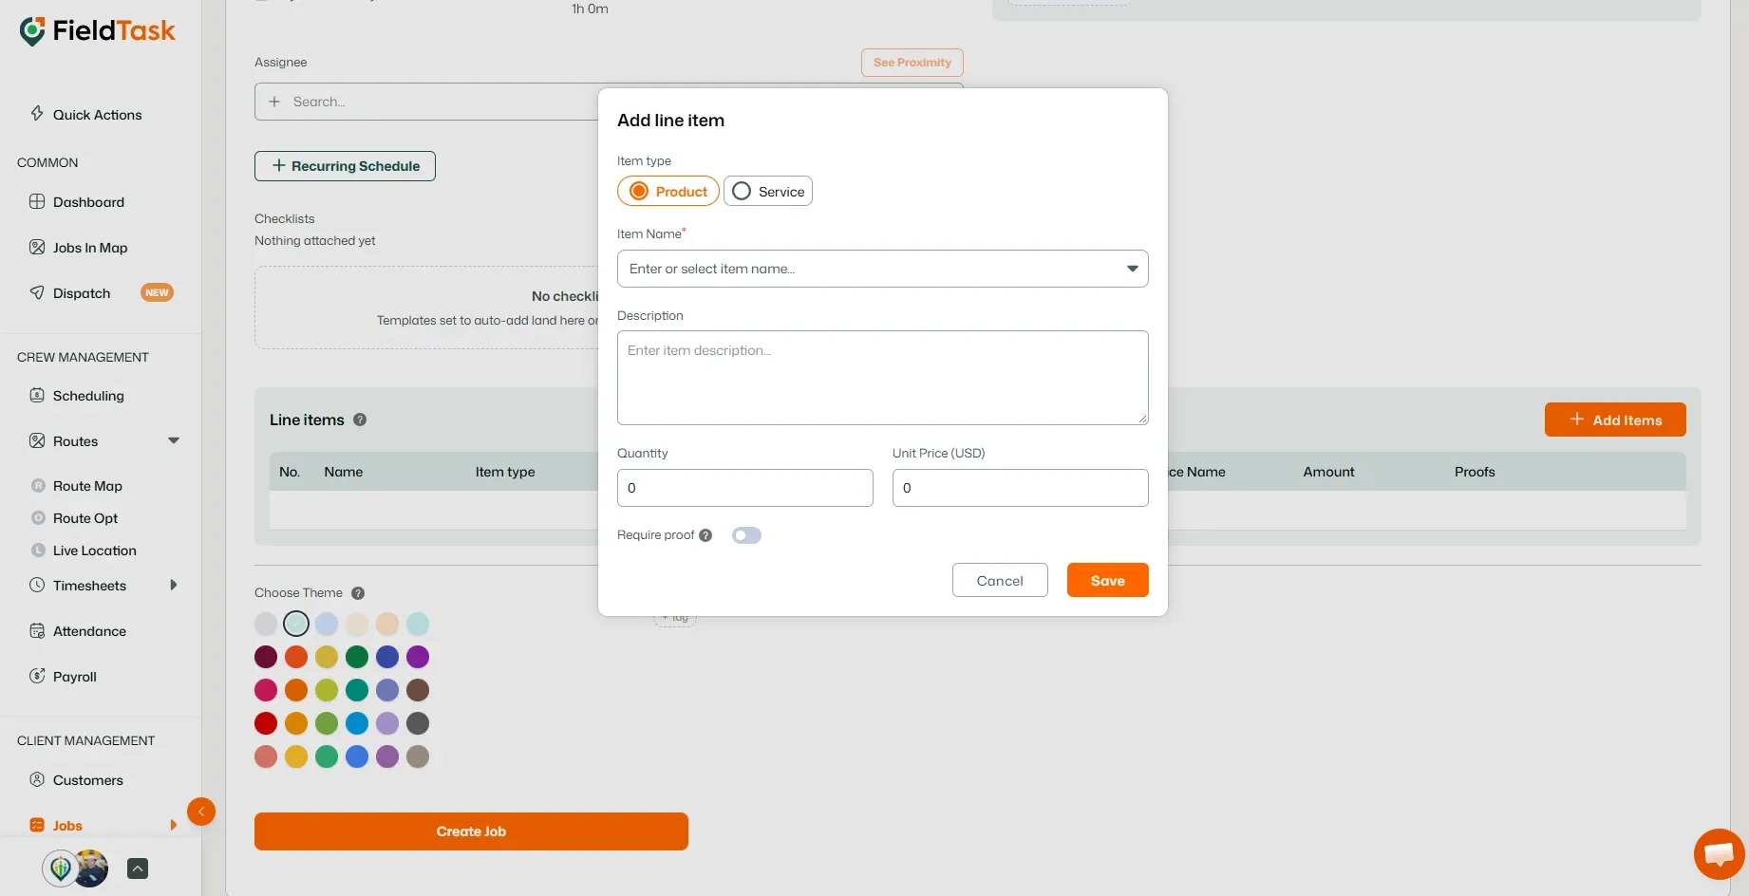Click the Add Items button
1749x896 pixels.
[x=1615, y=420]
